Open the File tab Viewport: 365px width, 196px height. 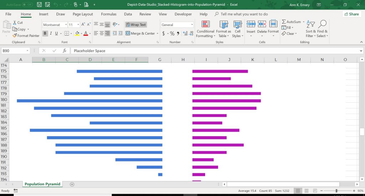9,14
